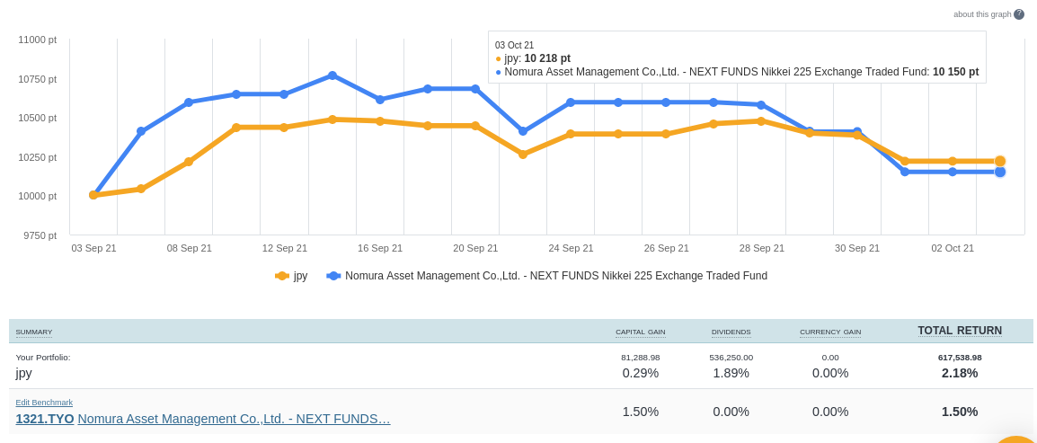Toggle Nomura NEXT FUNDS series via legend label
Viewport: 1037px width, 443px height.
tap(555, 276)
